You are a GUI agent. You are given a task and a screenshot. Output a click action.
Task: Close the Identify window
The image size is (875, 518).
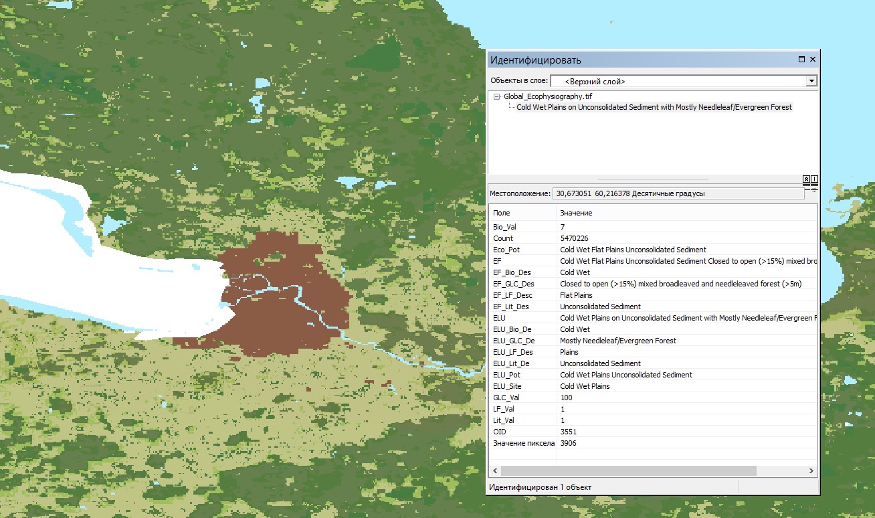[x=813, y=60]
